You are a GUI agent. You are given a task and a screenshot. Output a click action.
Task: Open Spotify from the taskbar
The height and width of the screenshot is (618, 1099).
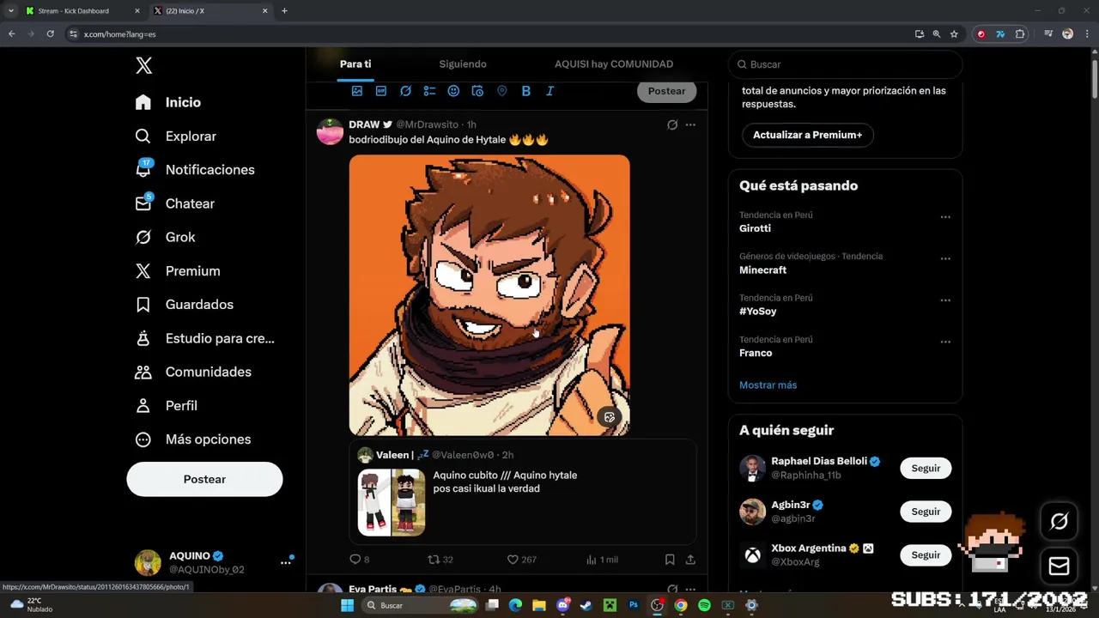(704, 605)
